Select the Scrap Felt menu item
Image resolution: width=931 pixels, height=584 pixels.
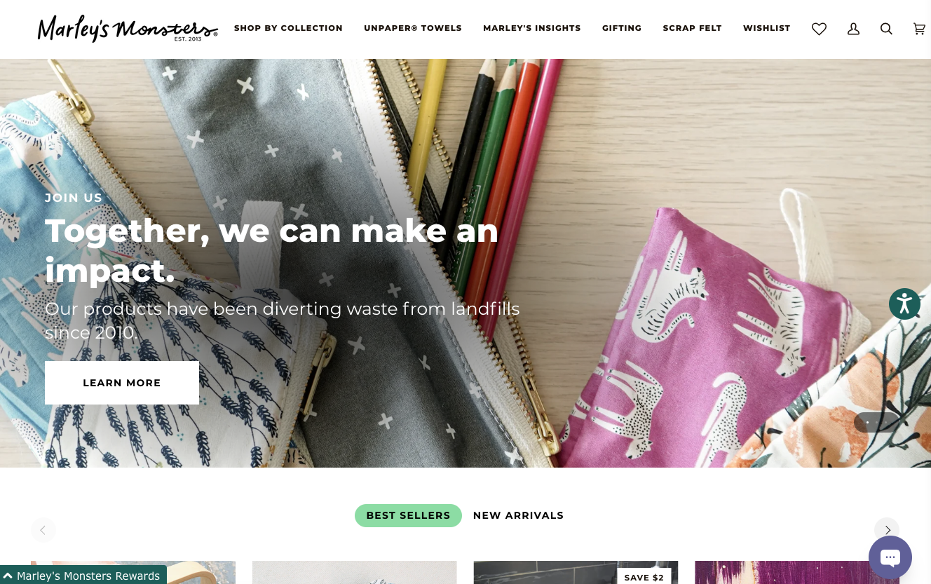[x=692, y=28]
